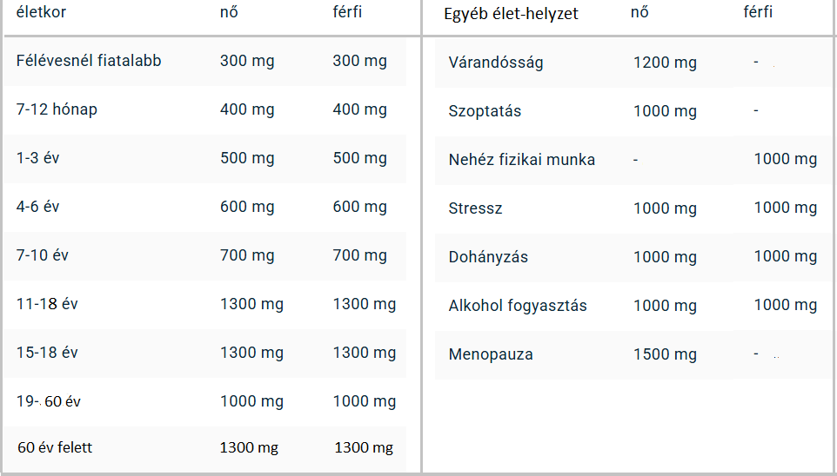Click the 1200 mg value for Várandósság
The height and width of the screenshot is (476, 837).
point(665,63)
